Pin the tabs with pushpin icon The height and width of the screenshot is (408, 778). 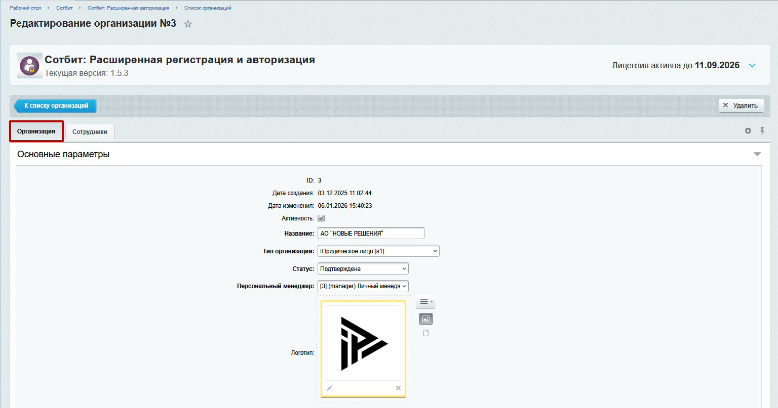click(762, 131)
